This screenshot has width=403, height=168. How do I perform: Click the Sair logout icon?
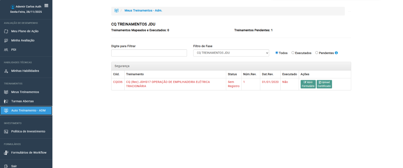tap(6, 166)
